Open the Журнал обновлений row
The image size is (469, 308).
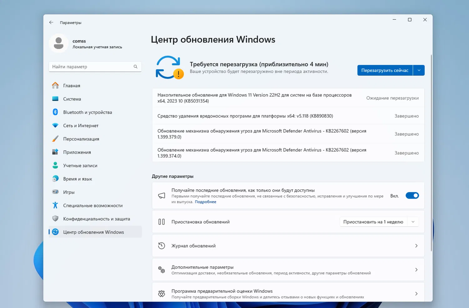[288, 246]
